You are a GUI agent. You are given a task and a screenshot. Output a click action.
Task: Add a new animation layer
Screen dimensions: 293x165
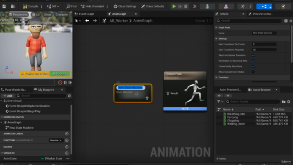67,134
